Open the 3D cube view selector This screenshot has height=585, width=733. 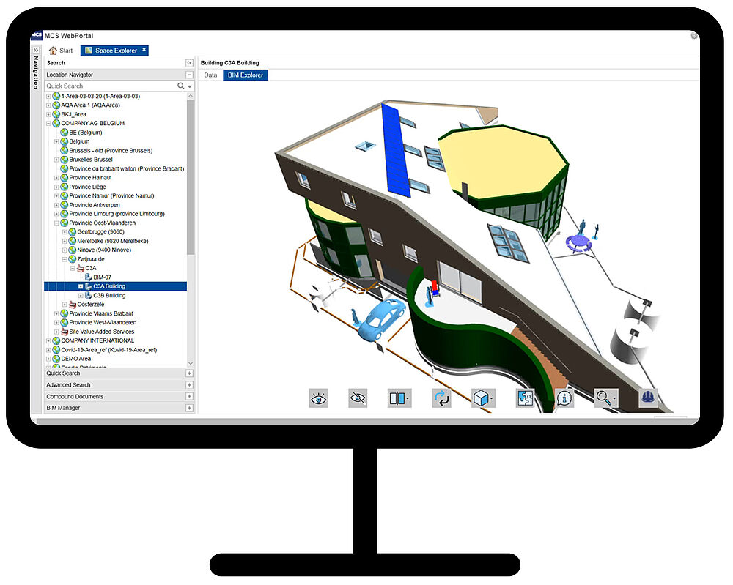pos(482,398)
